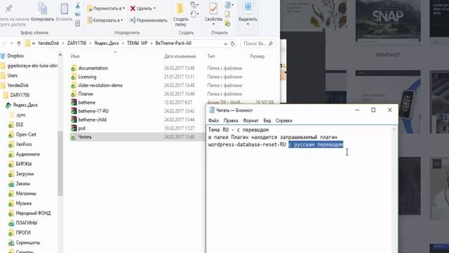Select the Плагин folder
Viewport: 449px width, 253px height.
point(86,94)
